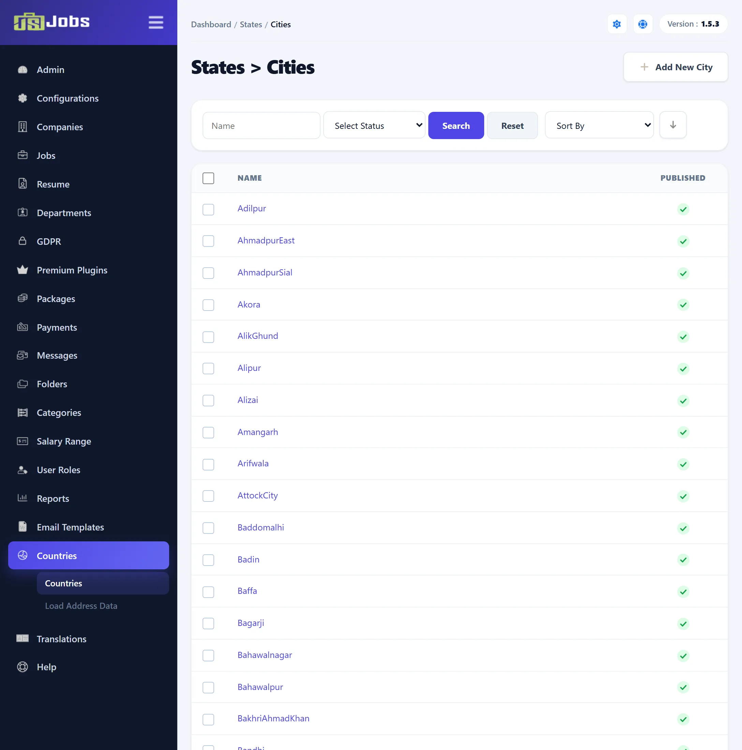Click the blue gear settings icon
Viewport: 742px width, 750px height.
pos(617,24)
